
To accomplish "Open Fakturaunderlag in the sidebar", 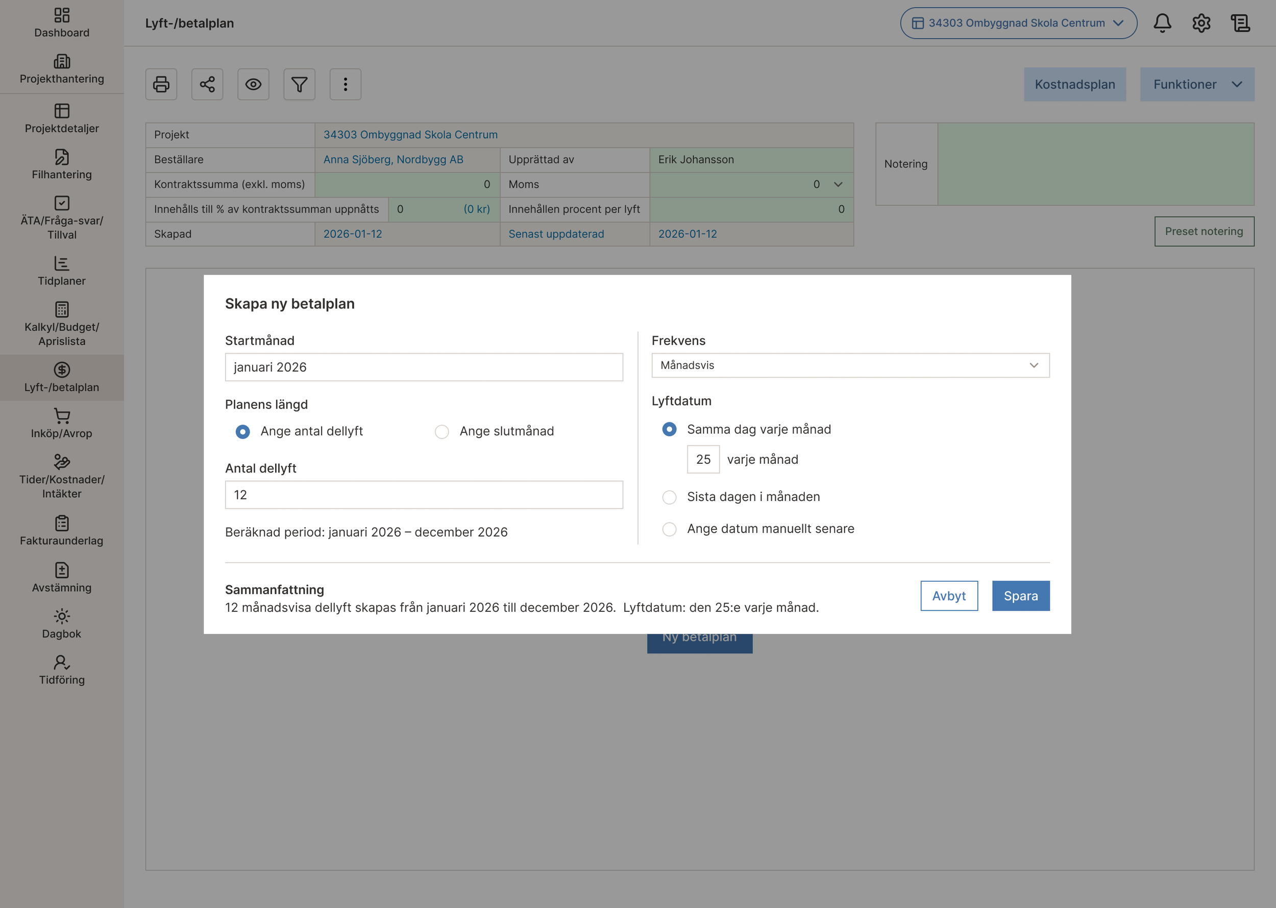I will 61,531.
